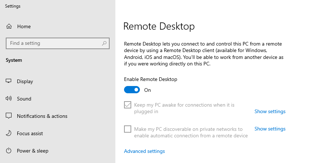Return to the Settings Home page
The height and width of the screenshot is (163, 331).
pos(24,26)
